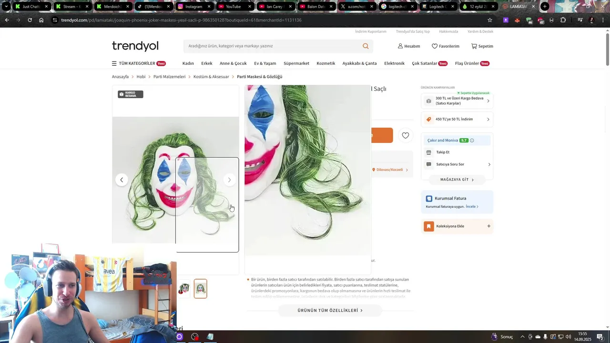Expand 300 TL Kargo Bedava campaign

(x=488, y=101)
